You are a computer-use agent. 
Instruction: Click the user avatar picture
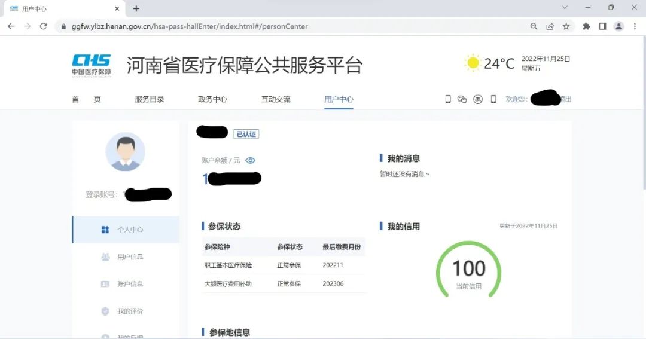(125, 152)
